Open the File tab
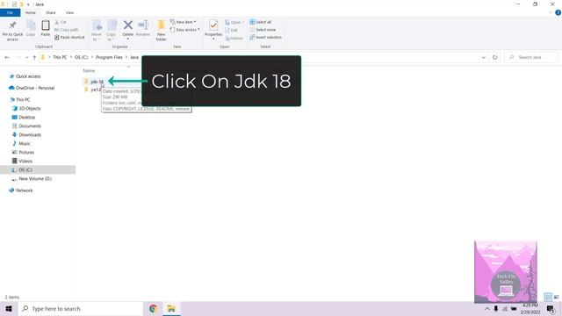This screenshot has height=316, width=562. (10, 12)
